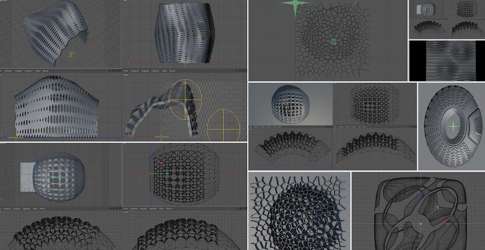This screenshot has height=250, width=485.
Task: Click View menu above yellow circles viewport
Action: [125, 71]
